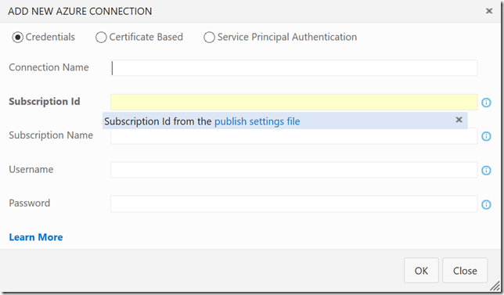Viewport: 504px width, 295px height.
Task: Click the dialog resize grip icon
Action: (x=495, y=286)
